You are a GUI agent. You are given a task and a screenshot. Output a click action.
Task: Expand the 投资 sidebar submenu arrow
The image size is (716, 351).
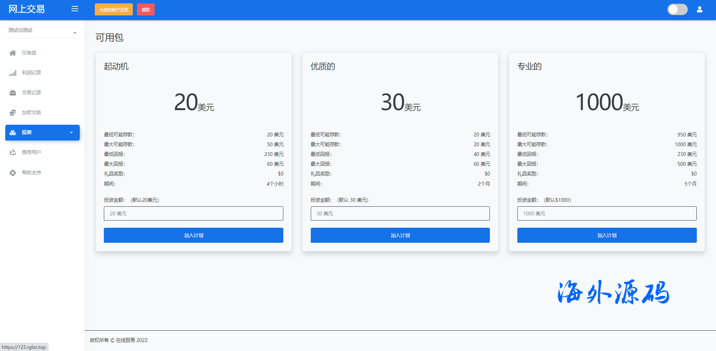[x=71, y=133]
